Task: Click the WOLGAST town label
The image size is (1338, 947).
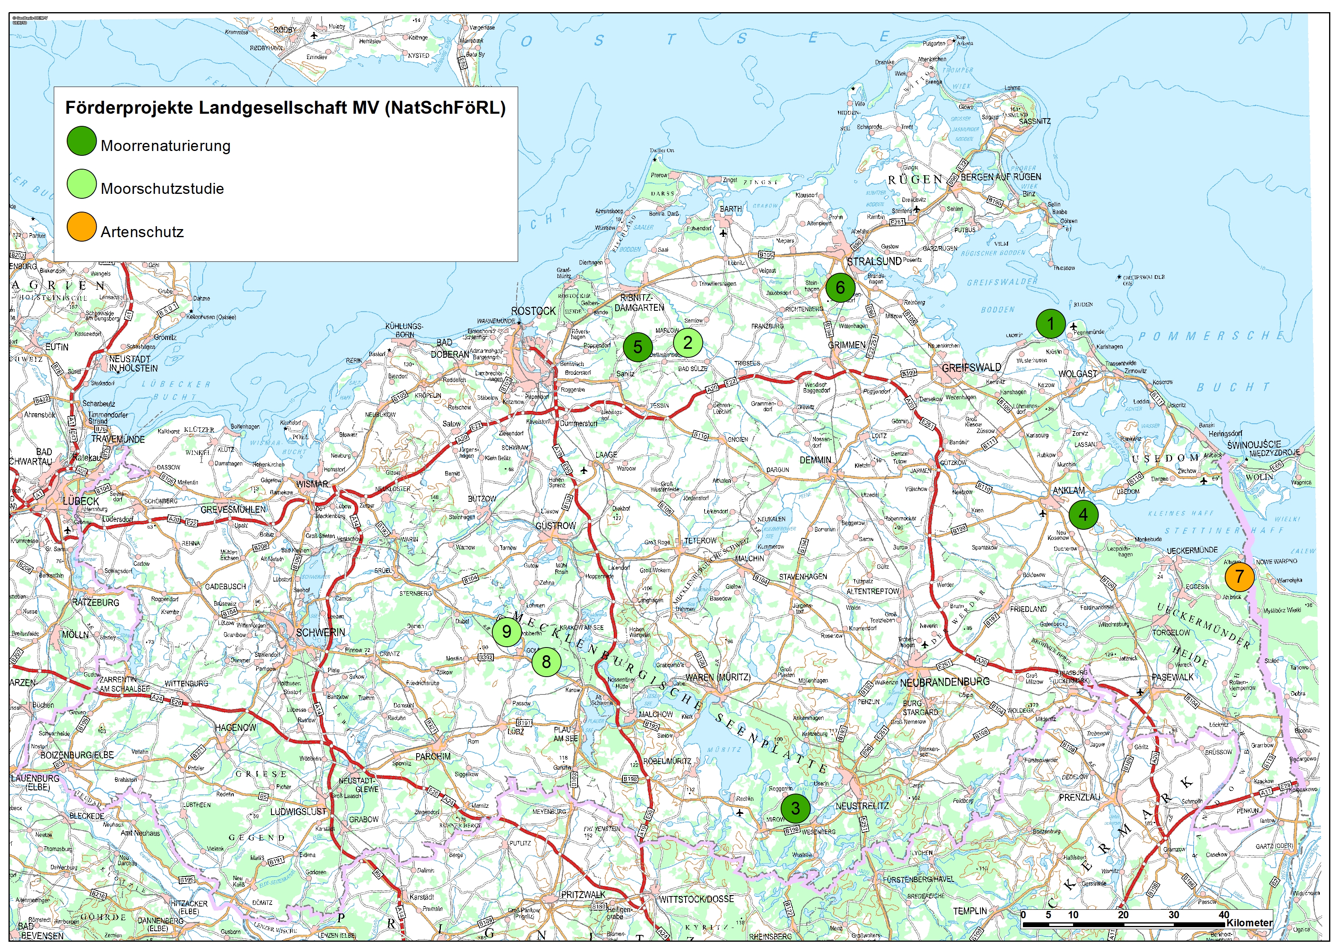Action: pyautogui.click(x=1078, y=374)
